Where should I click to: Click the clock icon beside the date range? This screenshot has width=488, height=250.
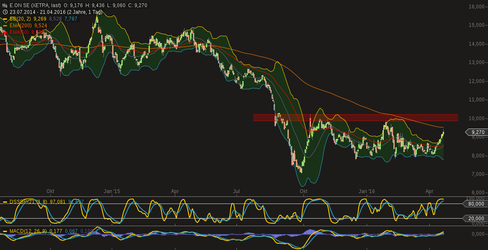pyautogui.click(x=5, y=12)
